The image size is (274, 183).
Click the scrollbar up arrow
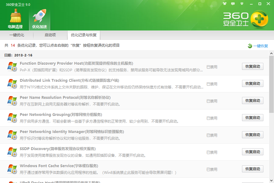[x=271, y=53]
